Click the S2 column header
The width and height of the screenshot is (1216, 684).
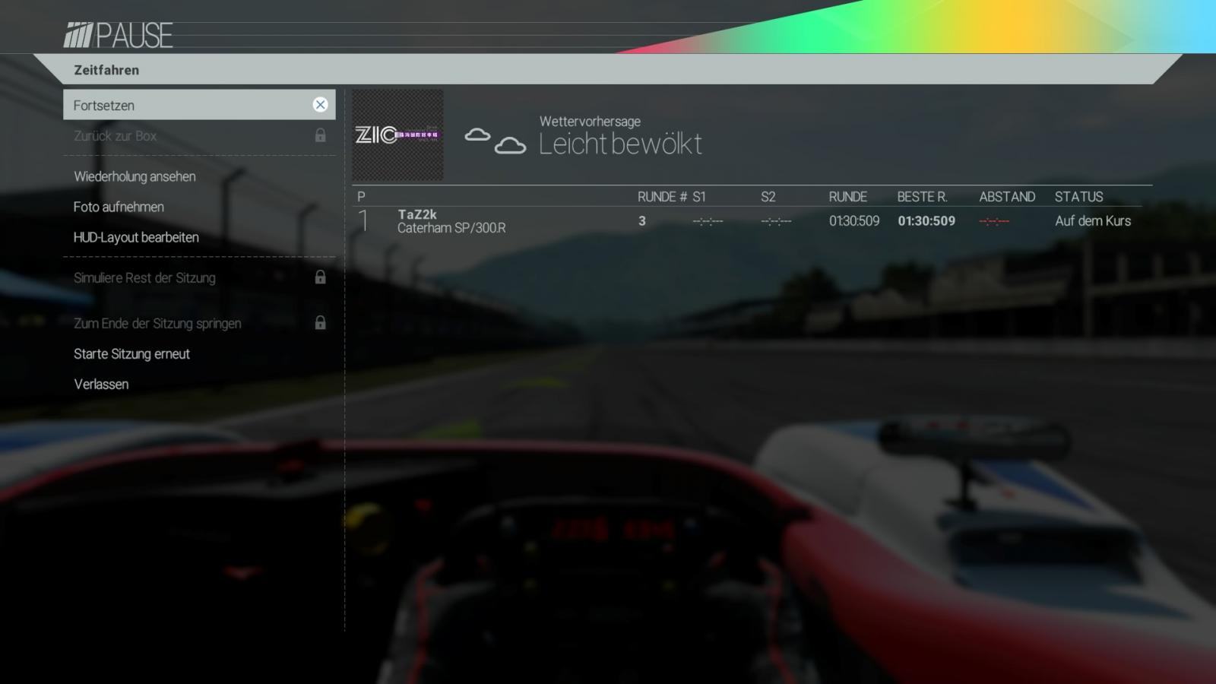(x=768, y=197)
